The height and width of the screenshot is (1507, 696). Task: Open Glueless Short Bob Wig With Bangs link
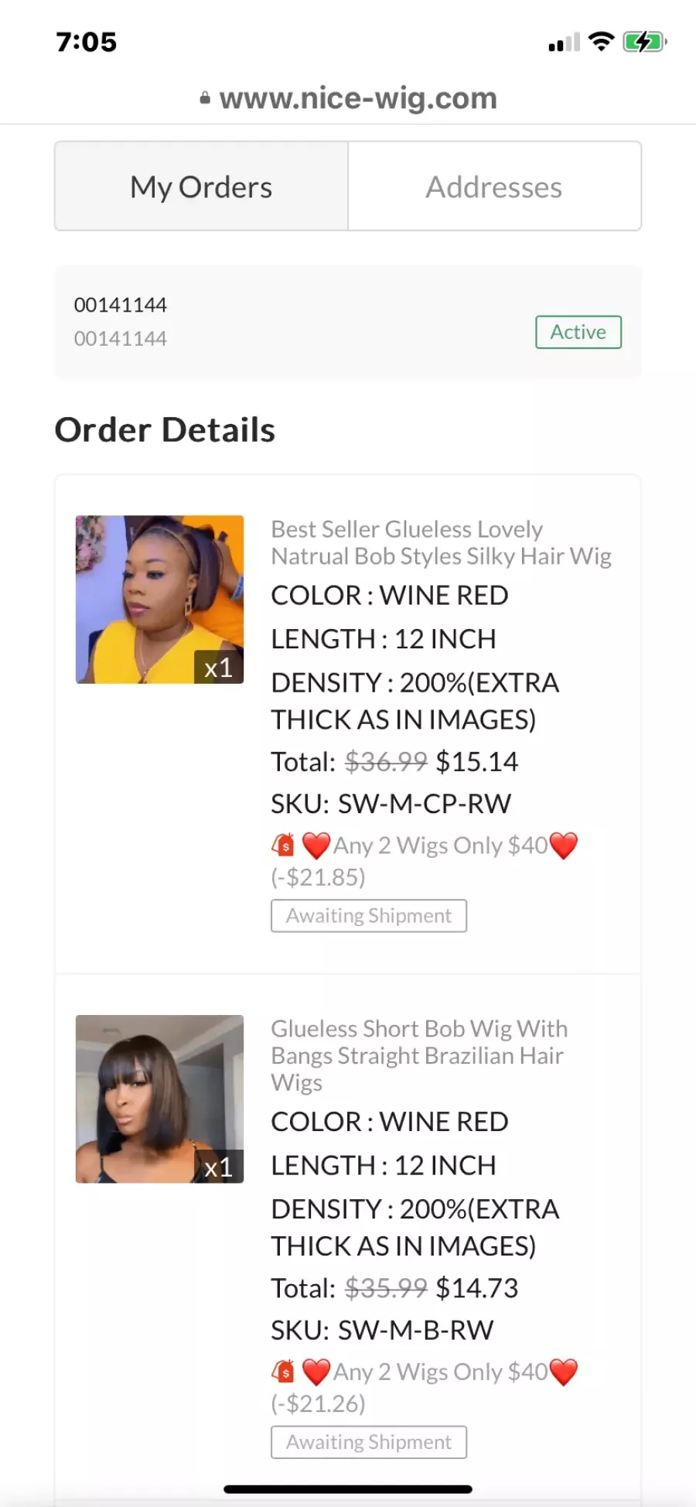tap(419, 1055)
